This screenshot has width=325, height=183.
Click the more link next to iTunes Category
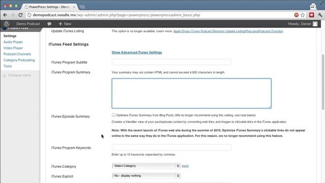pyautogui.click(x=185, y=166)
